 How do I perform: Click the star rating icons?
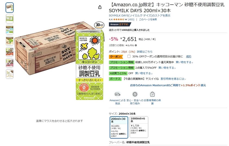click(118, 19)
